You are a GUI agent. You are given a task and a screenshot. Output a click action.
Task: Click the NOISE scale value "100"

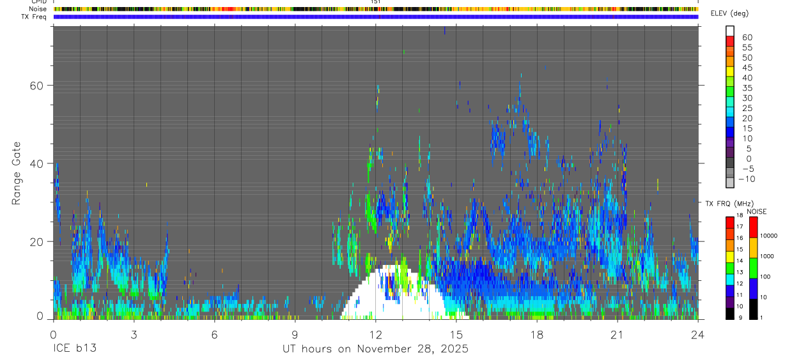(766, 276)
